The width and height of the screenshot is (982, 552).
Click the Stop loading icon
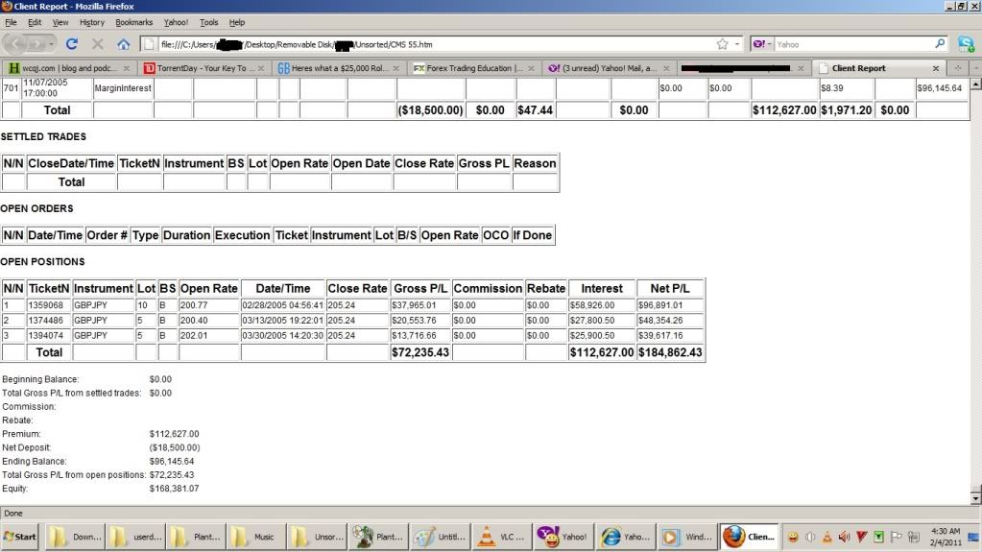pyautogui.click(x=97, y=44)
